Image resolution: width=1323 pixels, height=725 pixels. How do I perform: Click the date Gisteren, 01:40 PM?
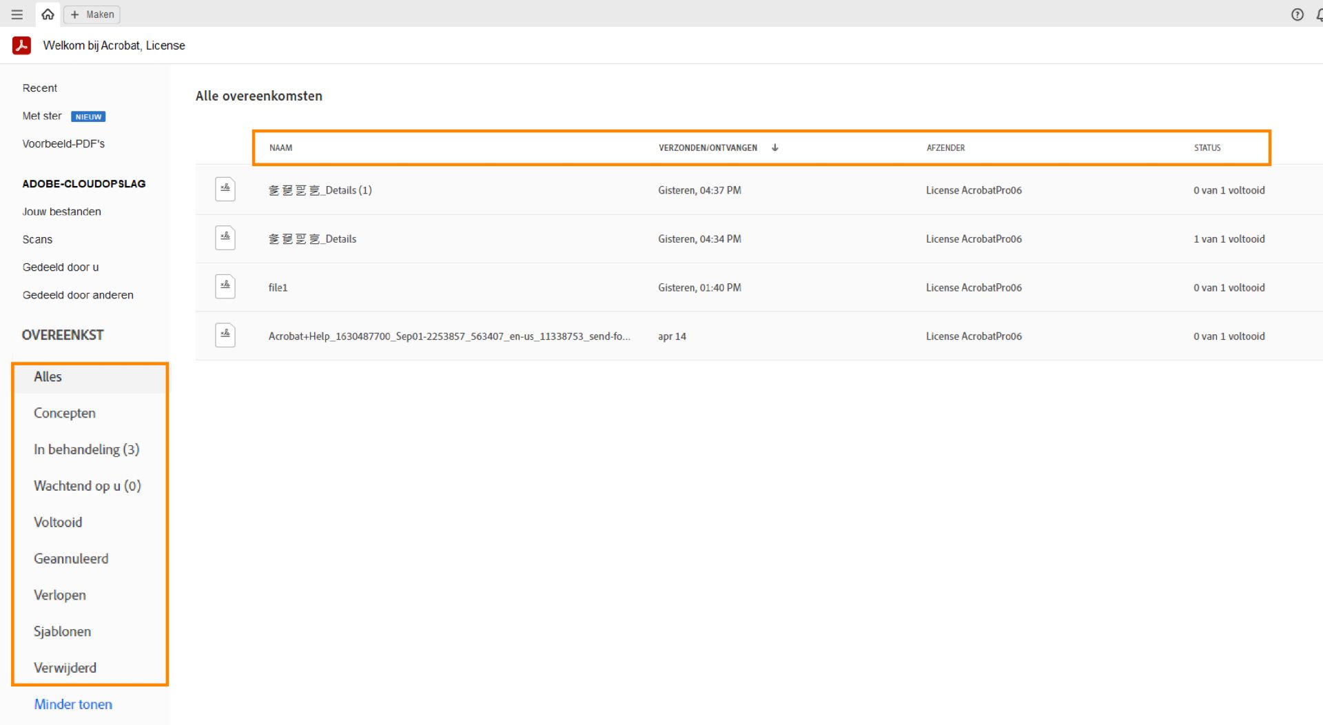tap(699, 287)
